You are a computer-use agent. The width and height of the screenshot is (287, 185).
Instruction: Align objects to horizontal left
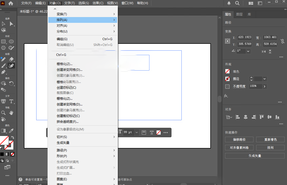[238, 117]
